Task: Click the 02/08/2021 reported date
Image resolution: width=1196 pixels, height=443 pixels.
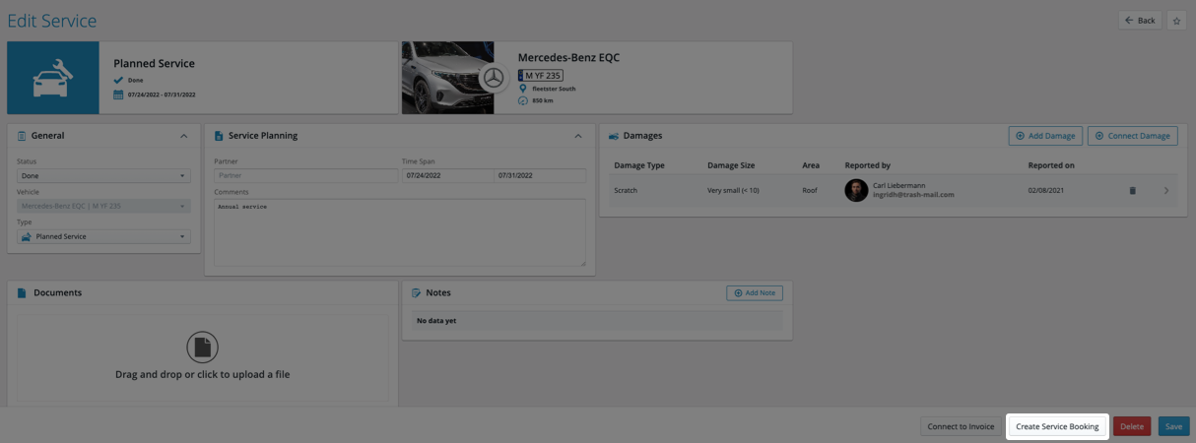Action: (x=1046, y=190)
